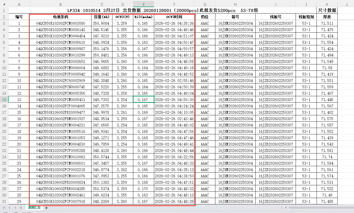354x213 pixels.
Task: Click capacity value 350.9084
Action: tap(102, 23)
